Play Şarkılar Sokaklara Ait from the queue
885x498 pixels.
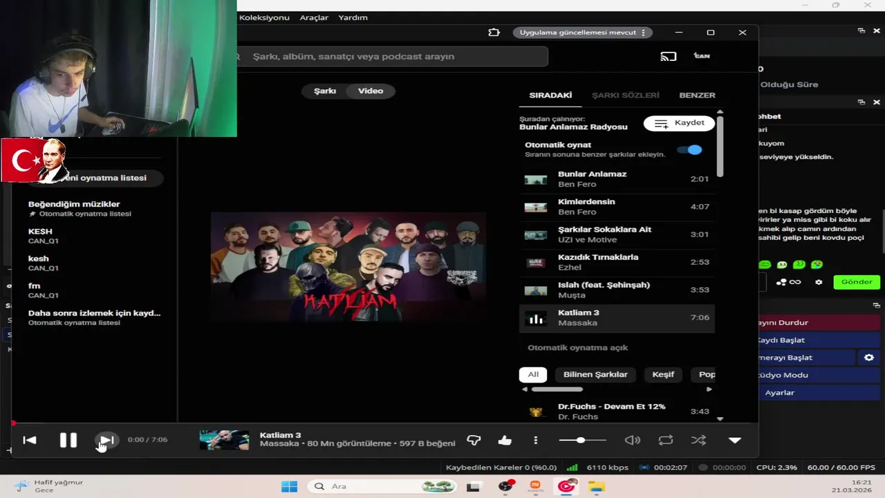pyautogui.click(x=617, y=234)
